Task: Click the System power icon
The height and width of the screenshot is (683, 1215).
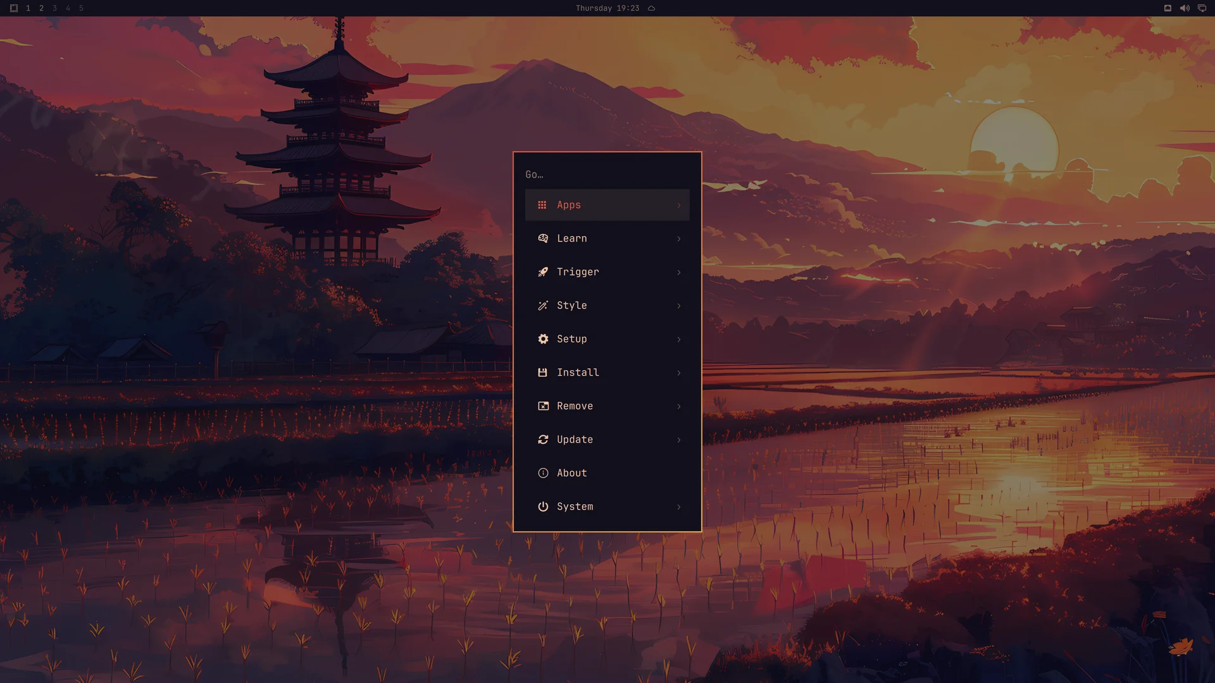Action: pos(543,507)
